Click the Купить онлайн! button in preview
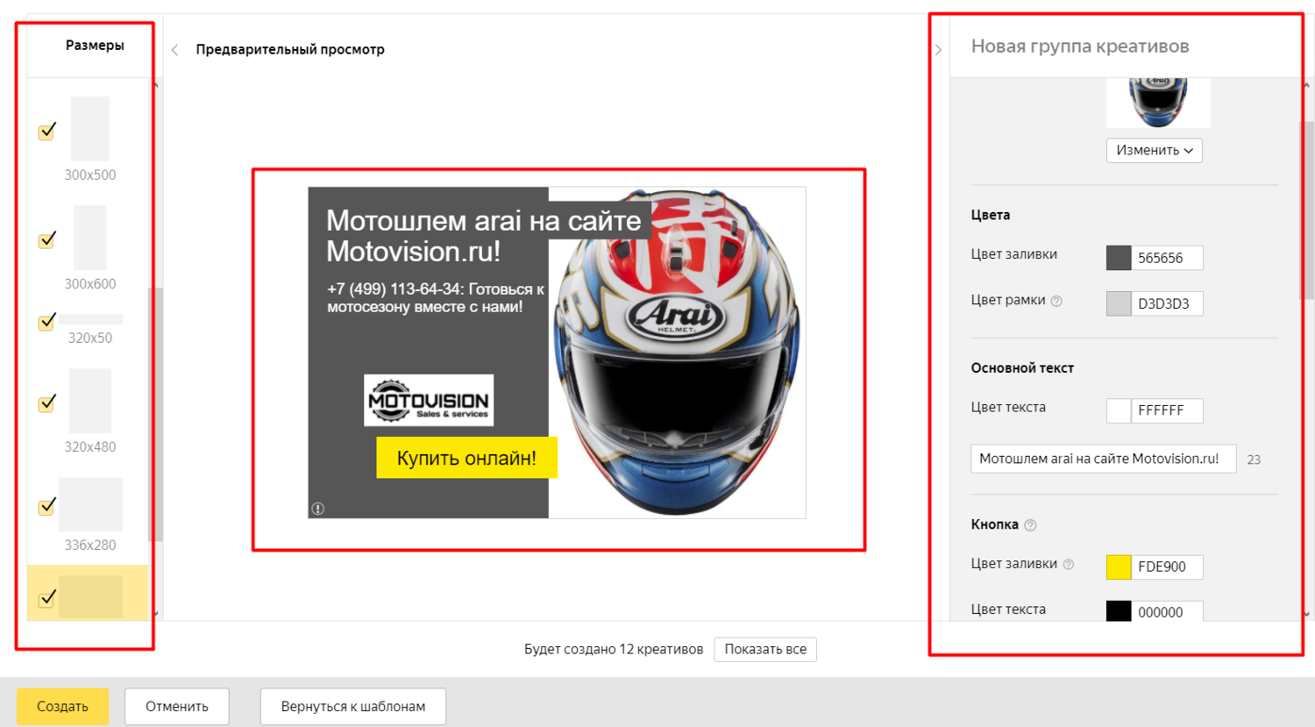The image size is (1315, 727). click(x=466, y=458)
